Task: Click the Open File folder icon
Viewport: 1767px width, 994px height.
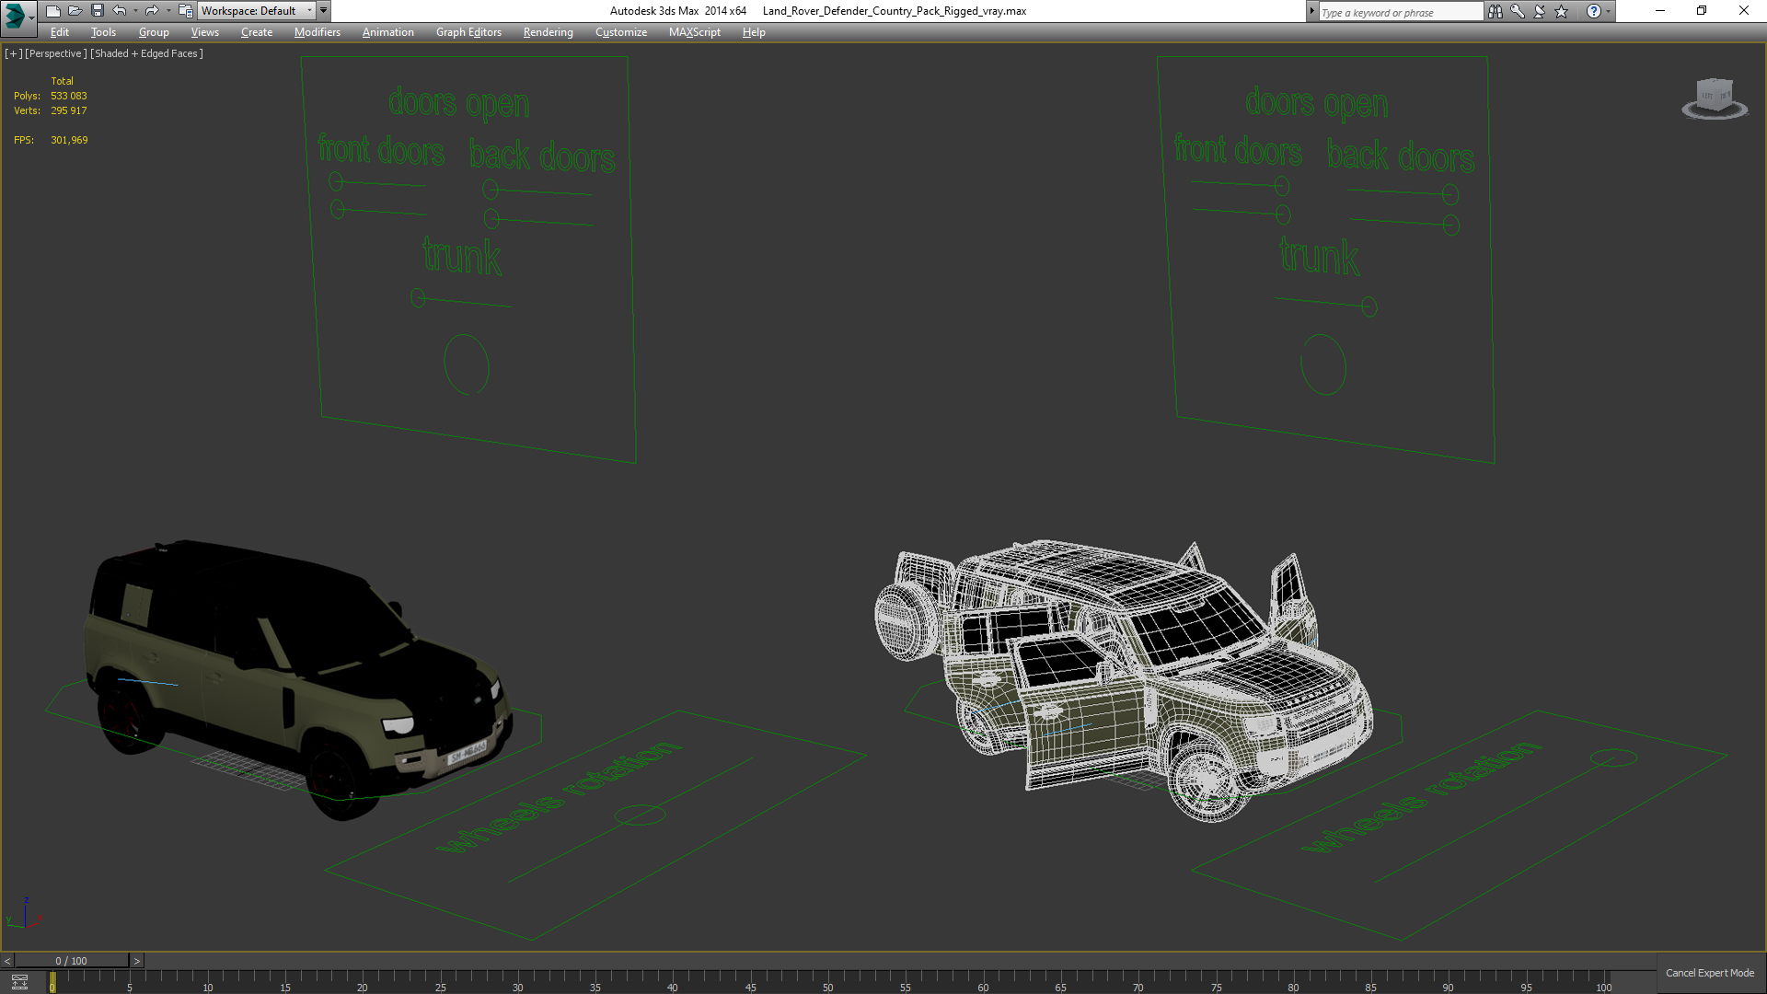Action: 75,11
